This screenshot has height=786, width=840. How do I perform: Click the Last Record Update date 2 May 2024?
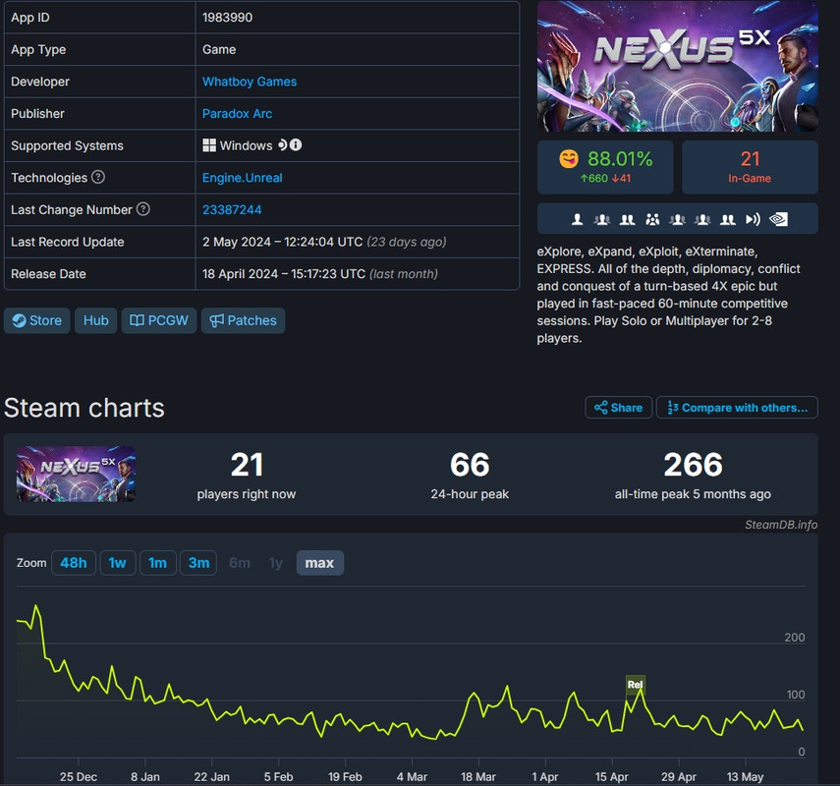[x=283, y=242]
